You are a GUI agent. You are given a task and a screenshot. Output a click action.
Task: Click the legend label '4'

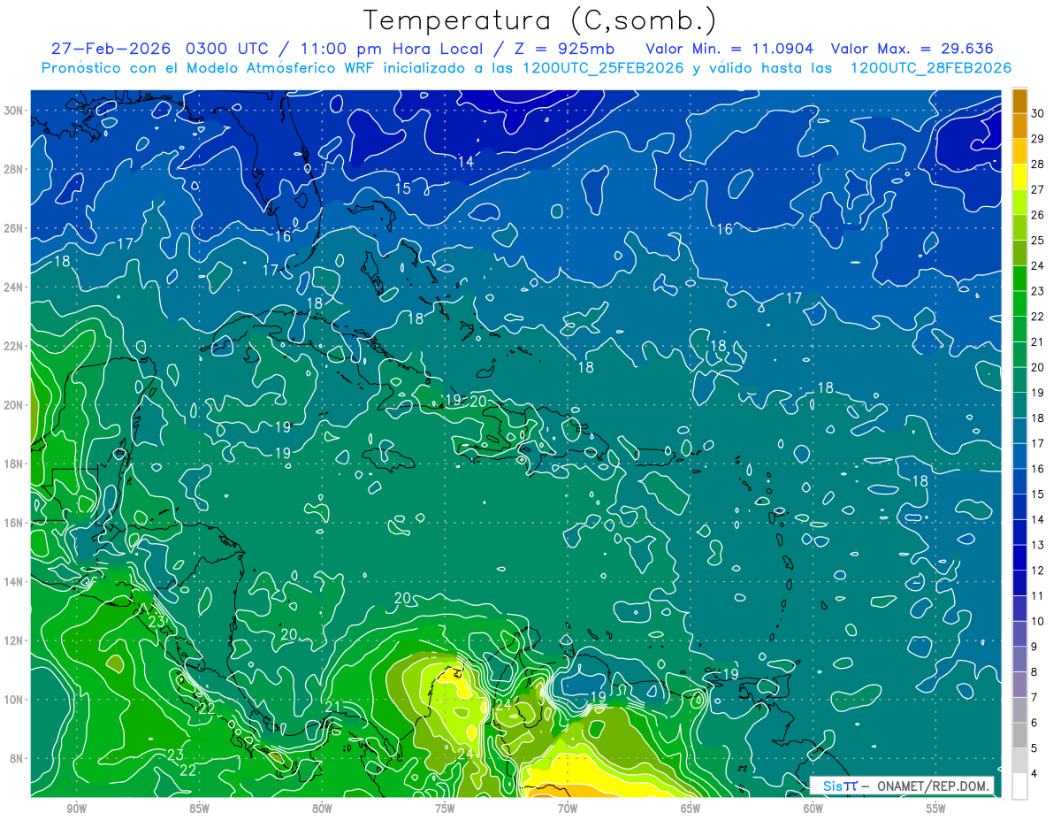tap(1035, 774)
